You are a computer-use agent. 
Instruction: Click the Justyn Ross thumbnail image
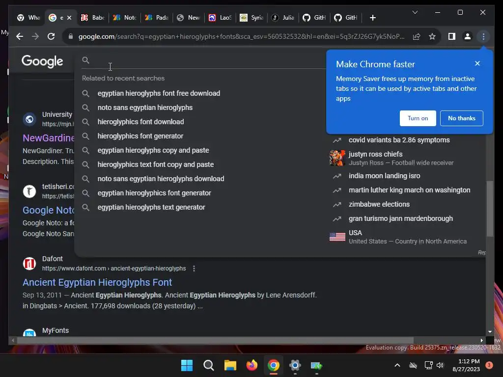[x=337, y=158]
